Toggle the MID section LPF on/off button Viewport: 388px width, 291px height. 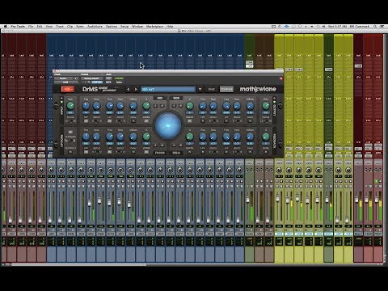[x=110, y=121]
